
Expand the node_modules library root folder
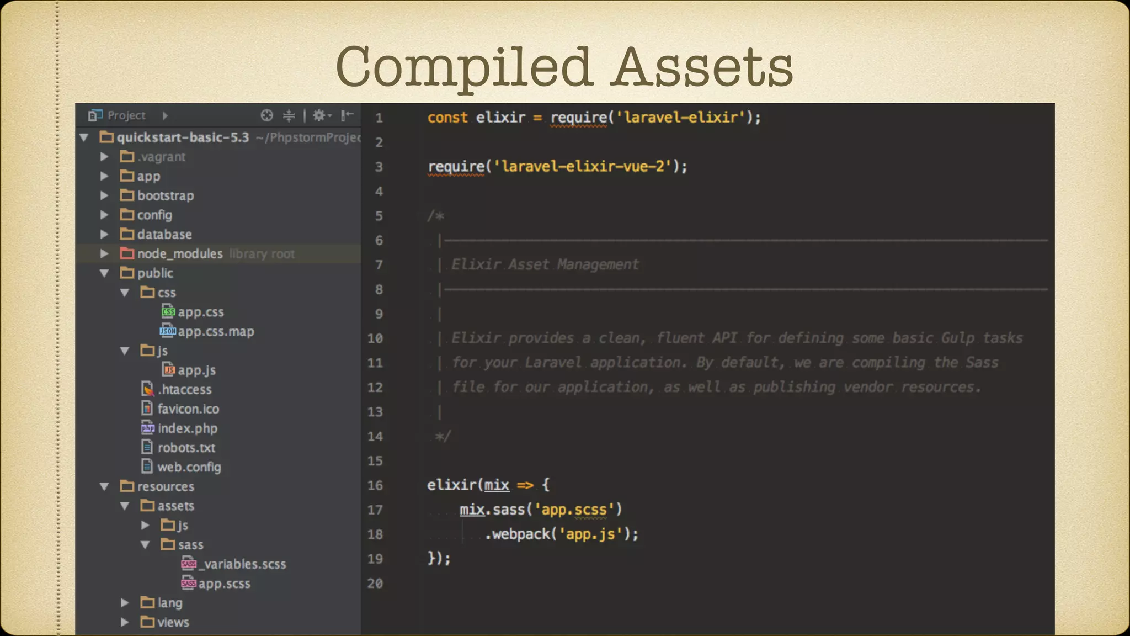pyautogui.click(x=104, y=253)
